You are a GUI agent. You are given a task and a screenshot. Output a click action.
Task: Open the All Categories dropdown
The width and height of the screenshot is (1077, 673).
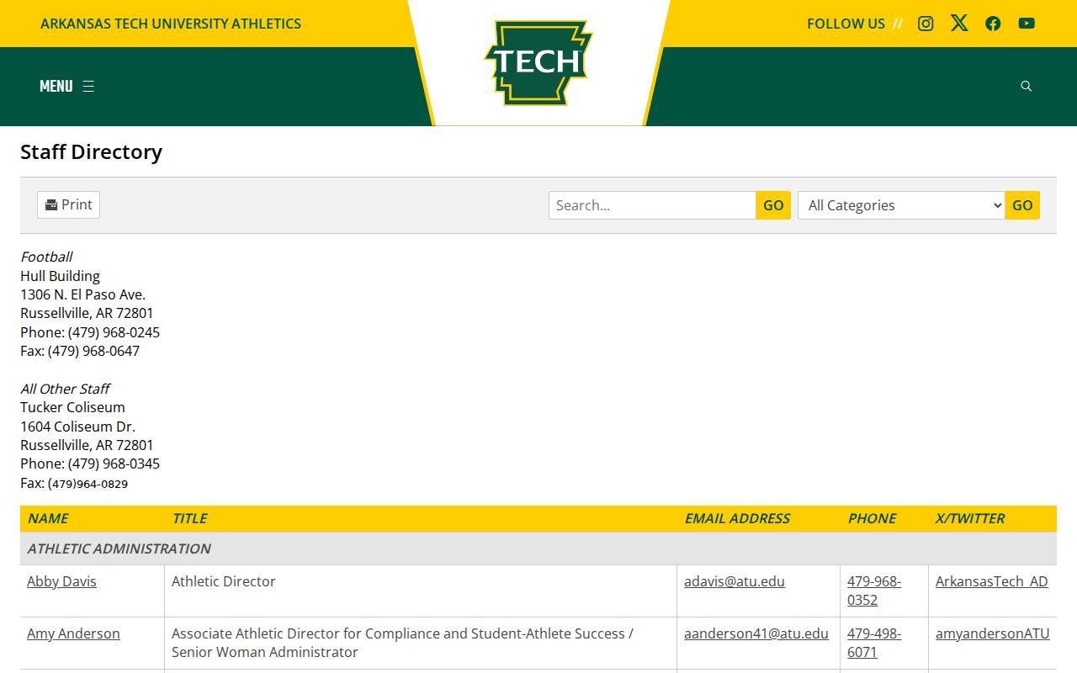(901, 205)
